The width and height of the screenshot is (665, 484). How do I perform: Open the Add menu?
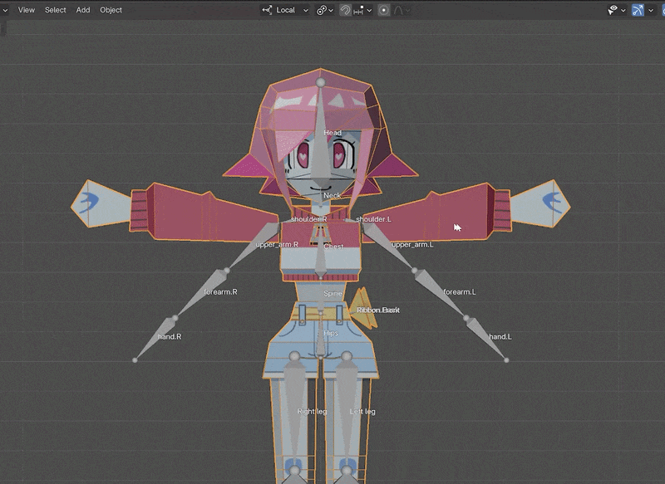point(83,10)
